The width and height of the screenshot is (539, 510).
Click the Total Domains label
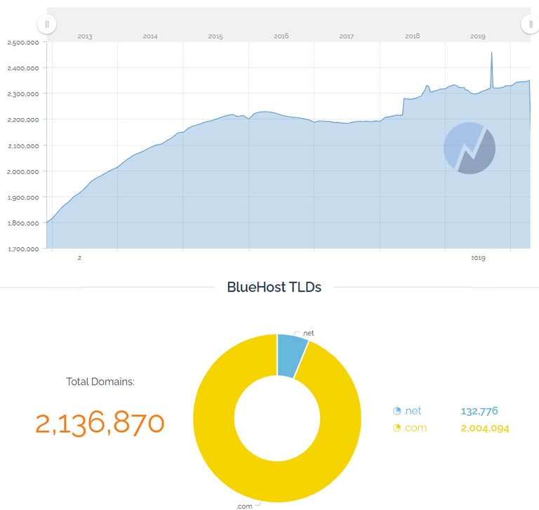100,381
